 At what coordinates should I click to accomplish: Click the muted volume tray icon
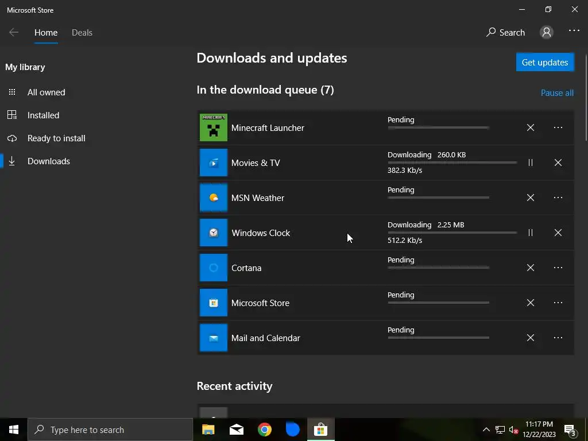[x=513, y=430]
